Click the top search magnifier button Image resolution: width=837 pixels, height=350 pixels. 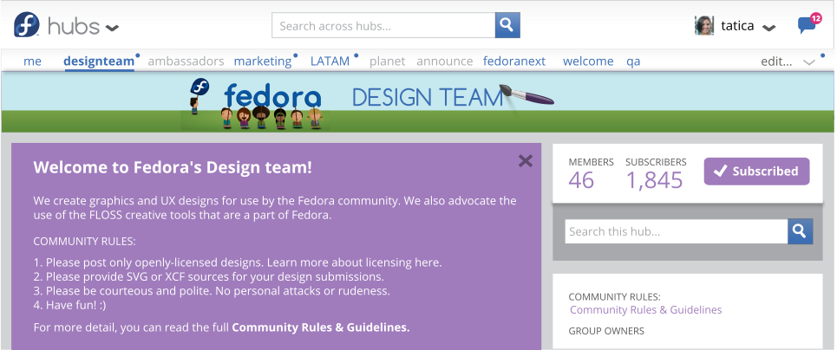pyautogui.click(x=507, y=25)
